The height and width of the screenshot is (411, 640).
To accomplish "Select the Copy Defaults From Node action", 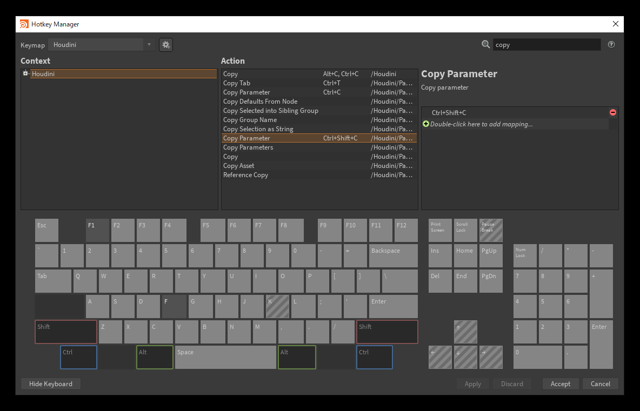I will click(319, 102).
